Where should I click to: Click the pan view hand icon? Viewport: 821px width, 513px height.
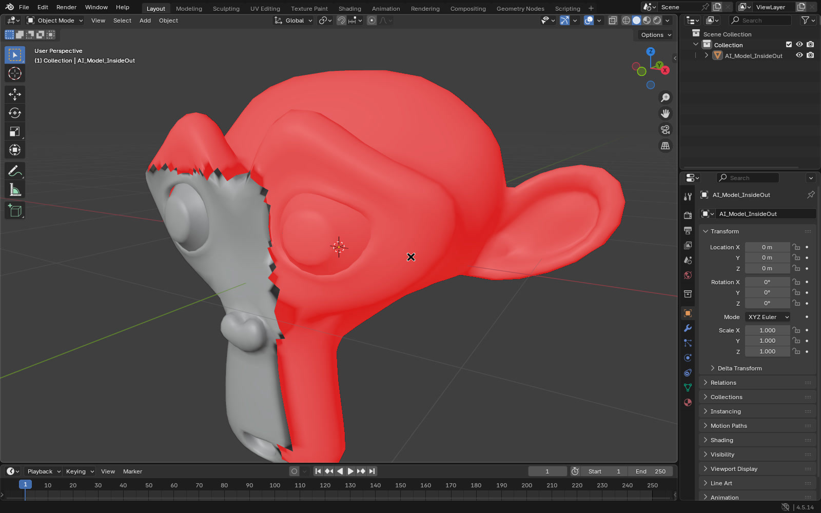(x=666, y=113)
